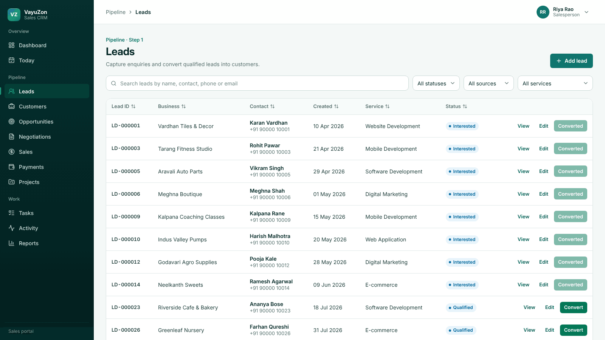Convert the Riverside Cafe & Bakery lead
The image size is (605, 340).
[573, 308]
